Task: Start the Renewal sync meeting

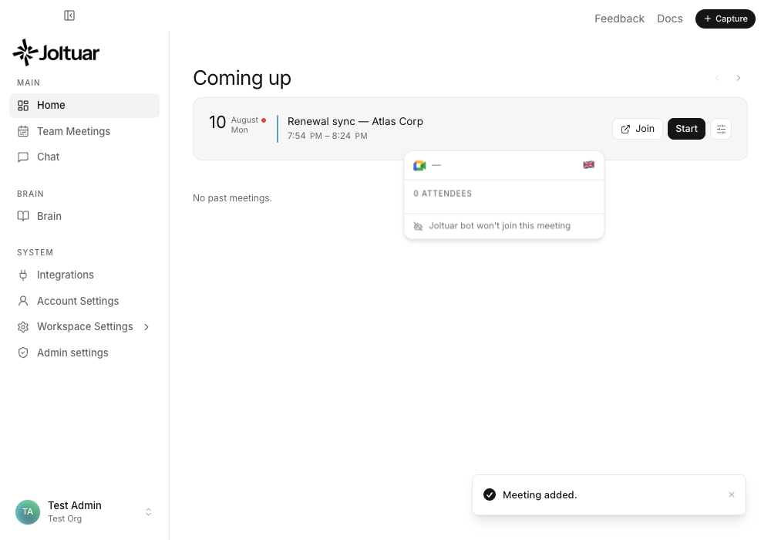Action: 686,129
